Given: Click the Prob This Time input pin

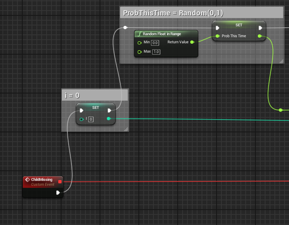Looking at the screenshot, I should 218,36.
